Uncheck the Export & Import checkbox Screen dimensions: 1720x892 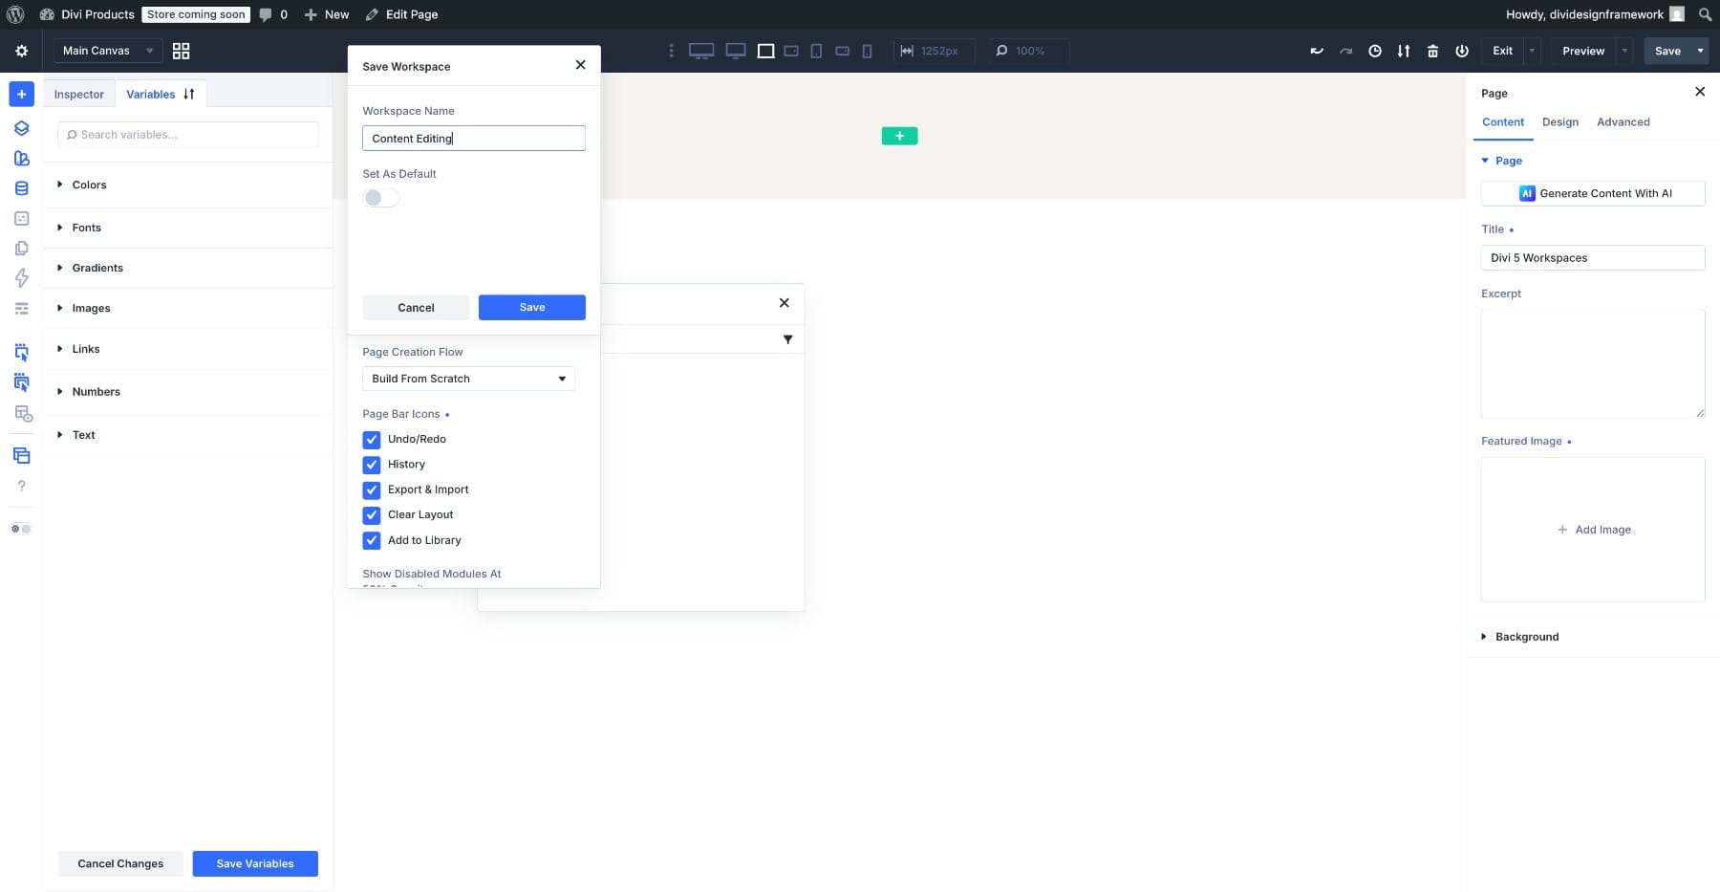tap(372, 490)
